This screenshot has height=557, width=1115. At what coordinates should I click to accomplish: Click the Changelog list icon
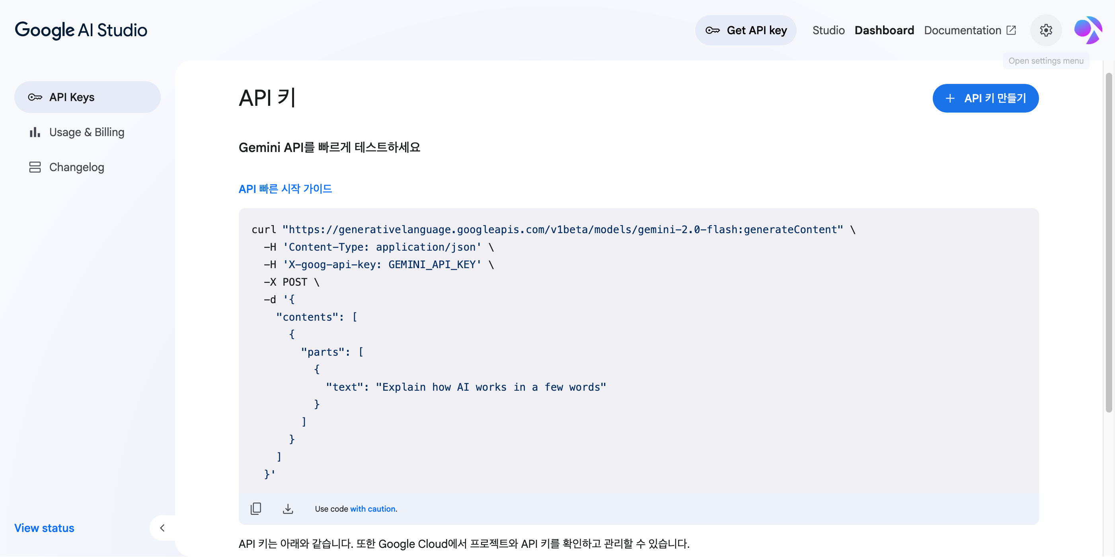35,167
